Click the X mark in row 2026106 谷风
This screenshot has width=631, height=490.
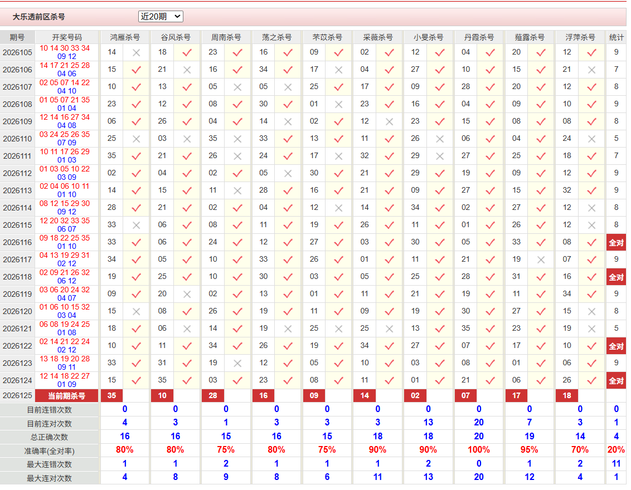pos(187,70)
